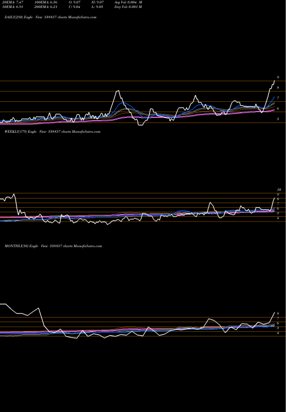Viewport: 286px width, 412px height.
Task: Click the WEEKLY(179) Eagle View chart title
Action: (x=52, y=132)
